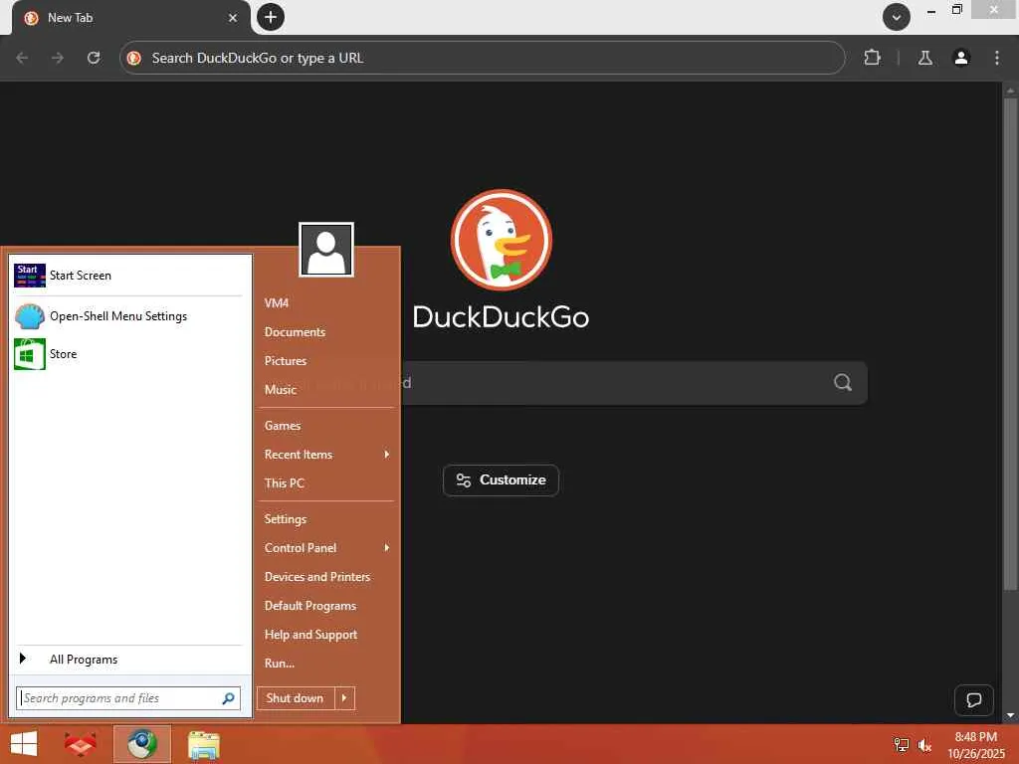The height and width of the screenshot is (764, 1019).
Task: Open the feedback chat bubble
Action: (973, 699)
